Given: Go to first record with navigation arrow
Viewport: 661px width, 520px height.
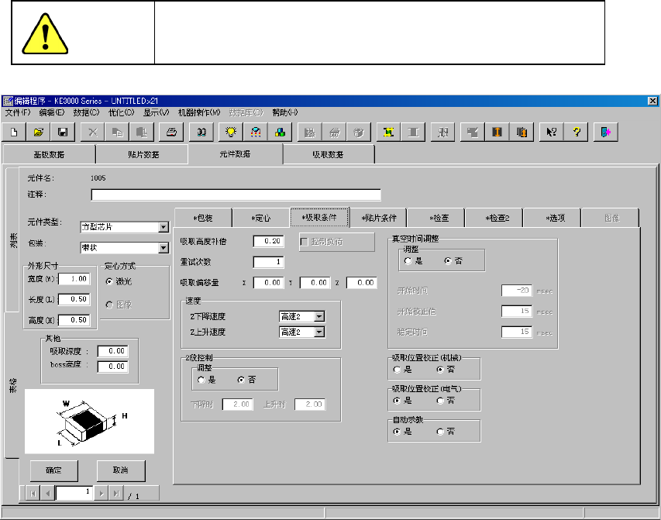Looking at the screenshot, I should click(x=33, y=494).
